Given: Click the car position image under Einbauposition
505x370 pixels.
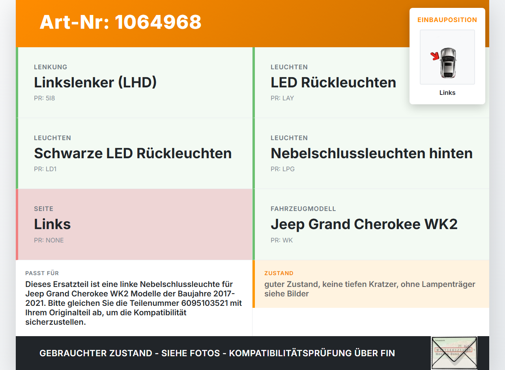Looking at the screenshot, I should tap(447, 57).
